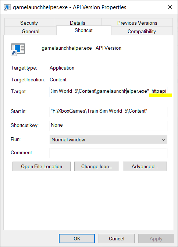Click the 'gamelaunchhelper.exe - API Version' name text
Screen dimensions: 178x247
[x=81, y=48]
